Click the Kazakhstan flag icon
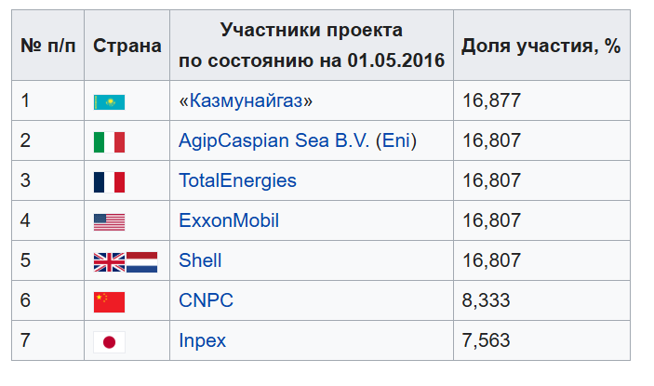The image size is (654, 386). tap(109, 101)
